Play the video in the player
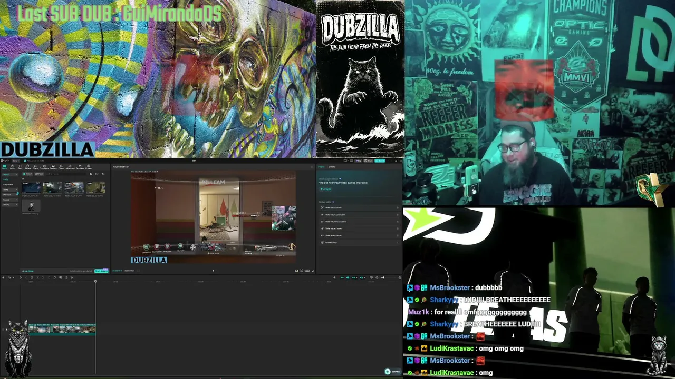675x379 pixels. [213, 271]
